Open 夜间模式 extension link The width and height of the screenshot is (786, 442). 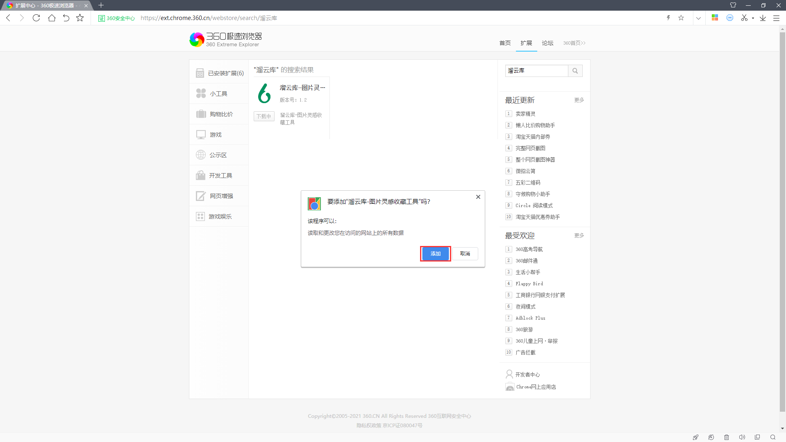[525, 307]
